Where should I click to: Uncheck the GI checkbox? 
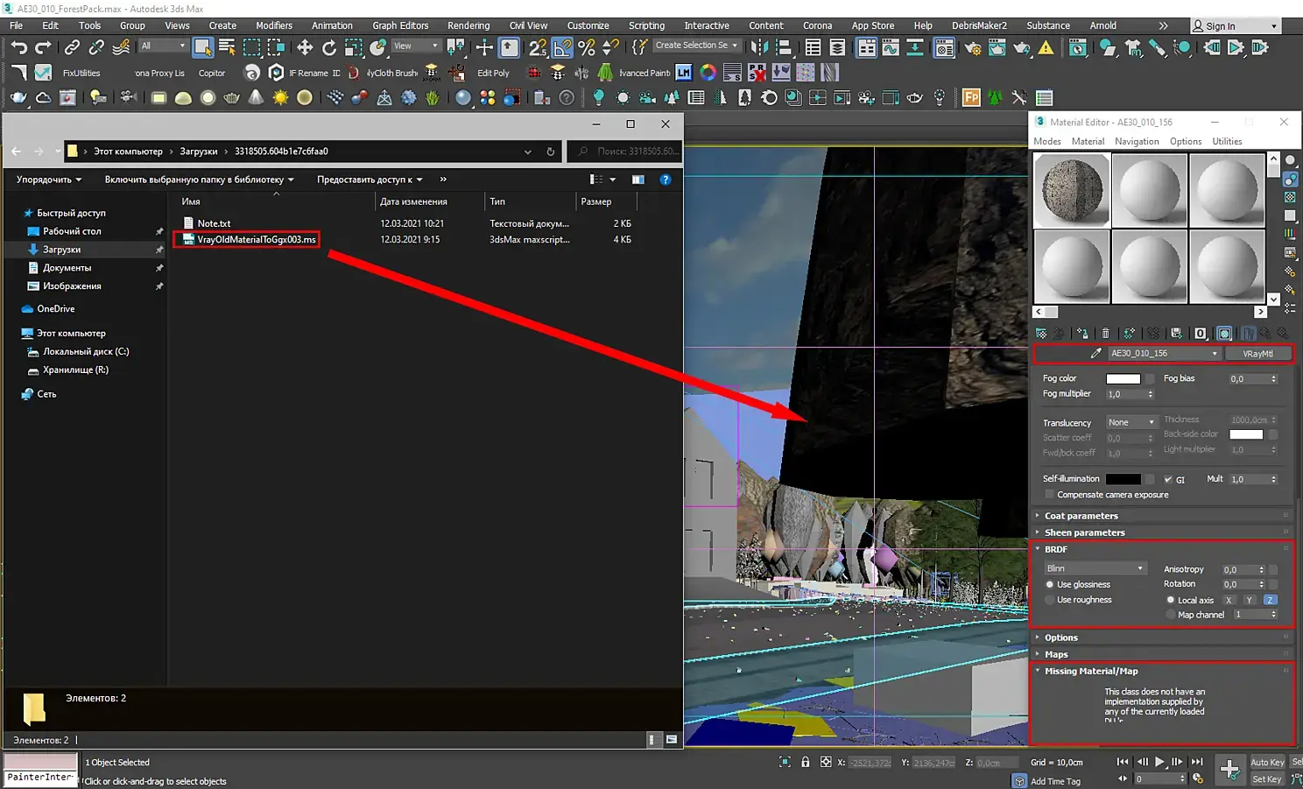click(1168, 480)
